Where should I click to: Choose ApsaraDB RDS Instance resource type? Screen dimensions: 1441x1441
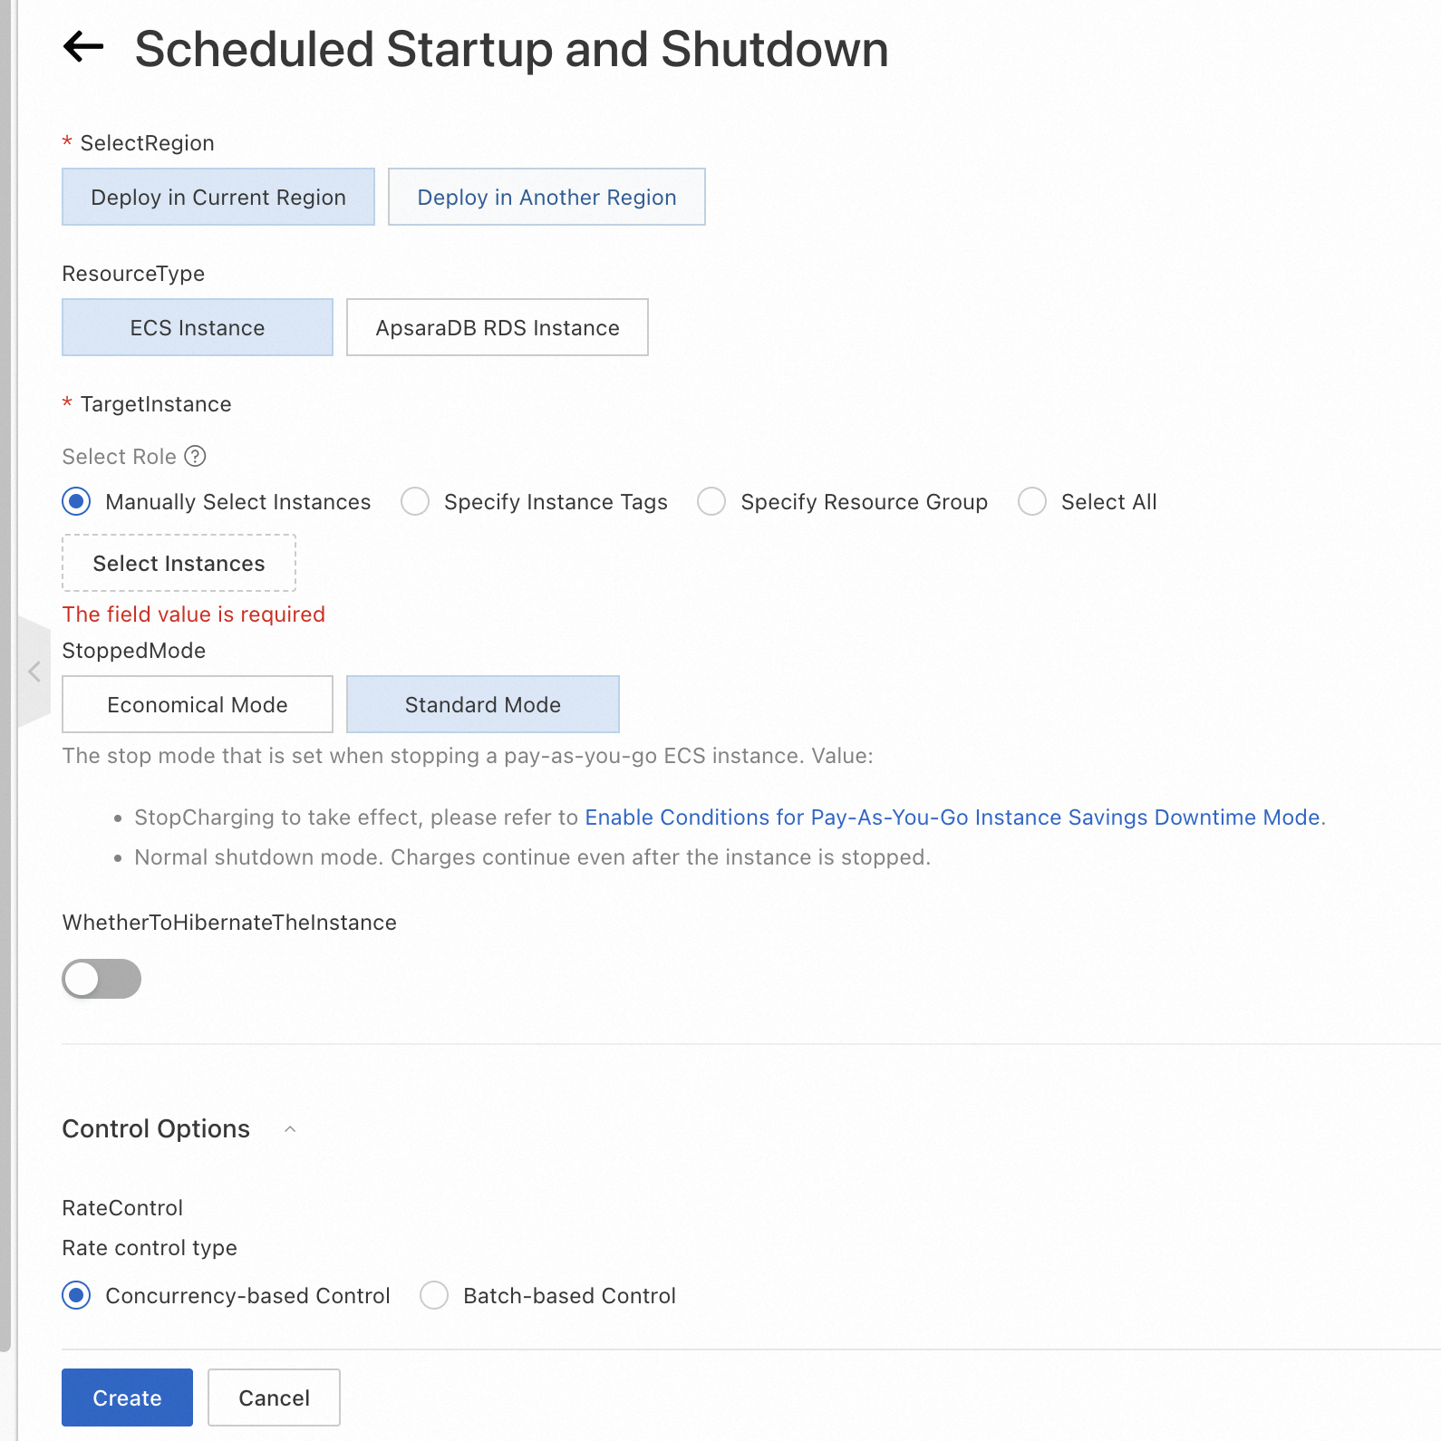tap(498, 327)
